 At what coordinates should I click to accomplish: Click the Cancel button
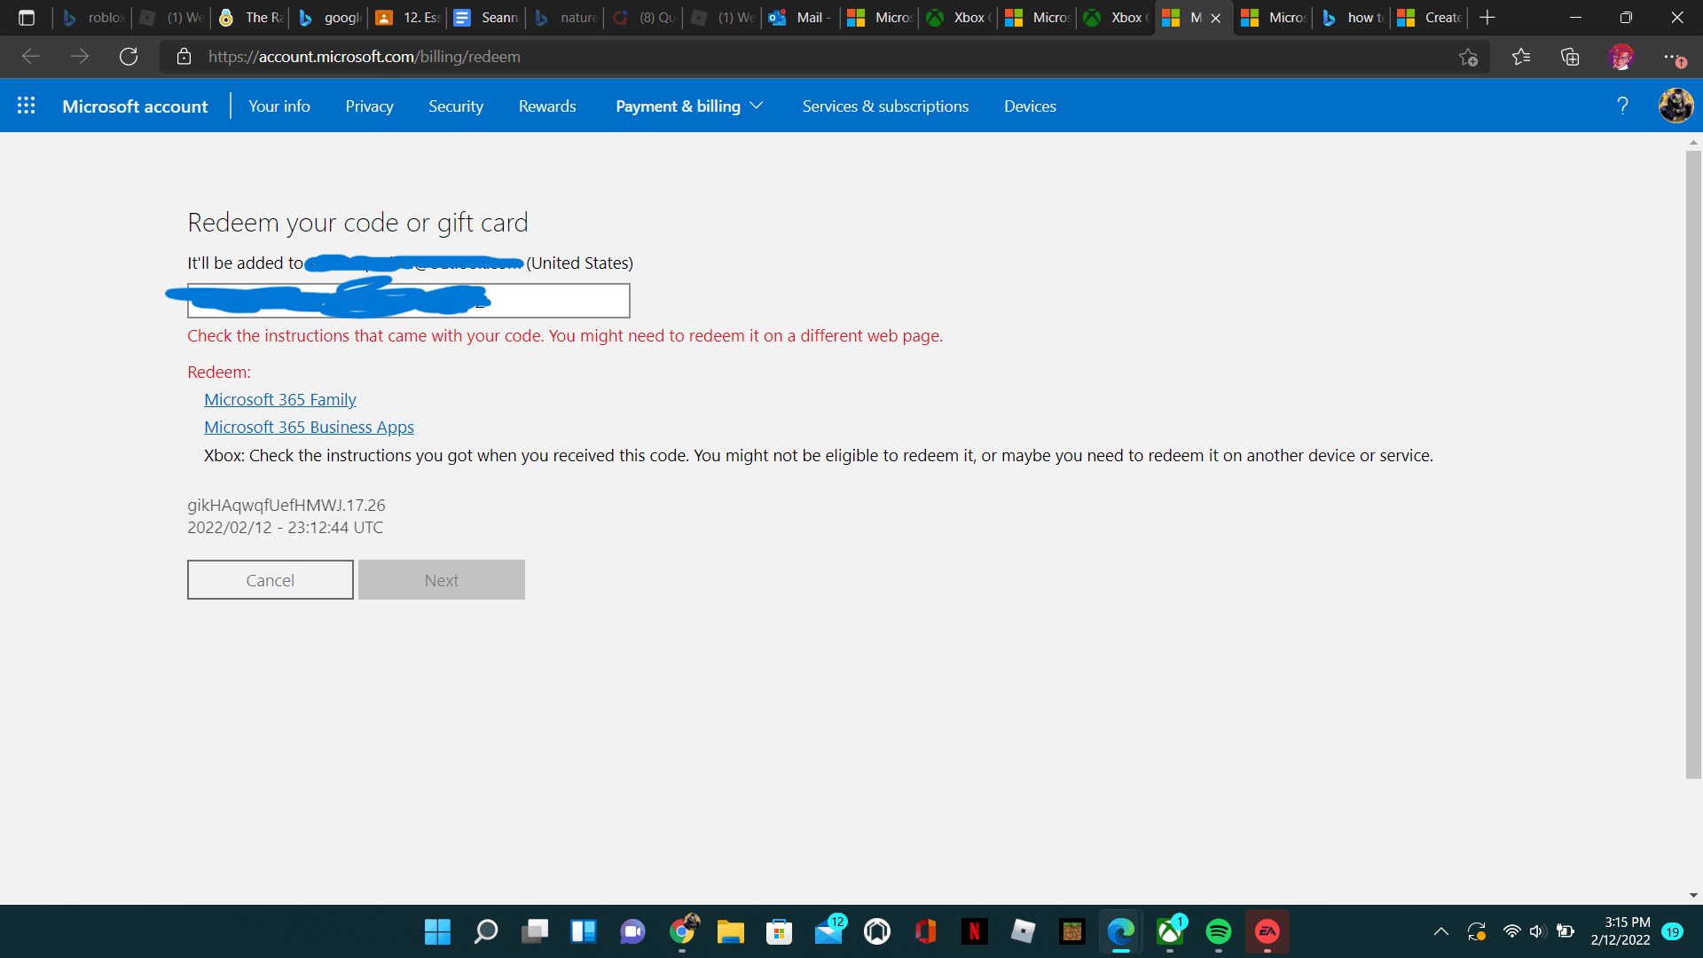(271, 579)
